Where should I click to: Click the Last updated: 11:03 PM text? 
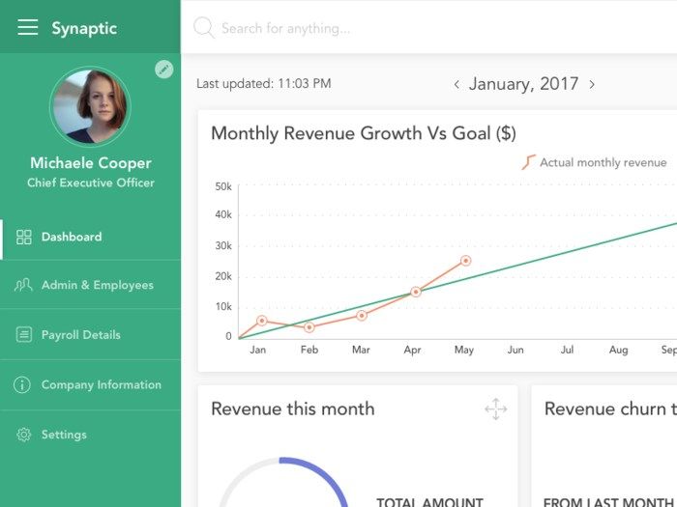pos(264,84)
